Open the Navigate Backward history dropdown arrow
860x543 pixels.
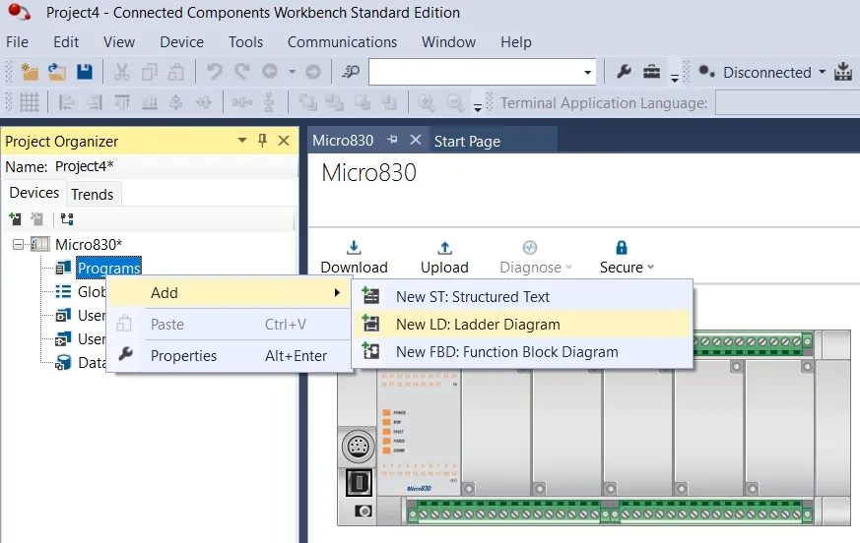pos(292,72)
